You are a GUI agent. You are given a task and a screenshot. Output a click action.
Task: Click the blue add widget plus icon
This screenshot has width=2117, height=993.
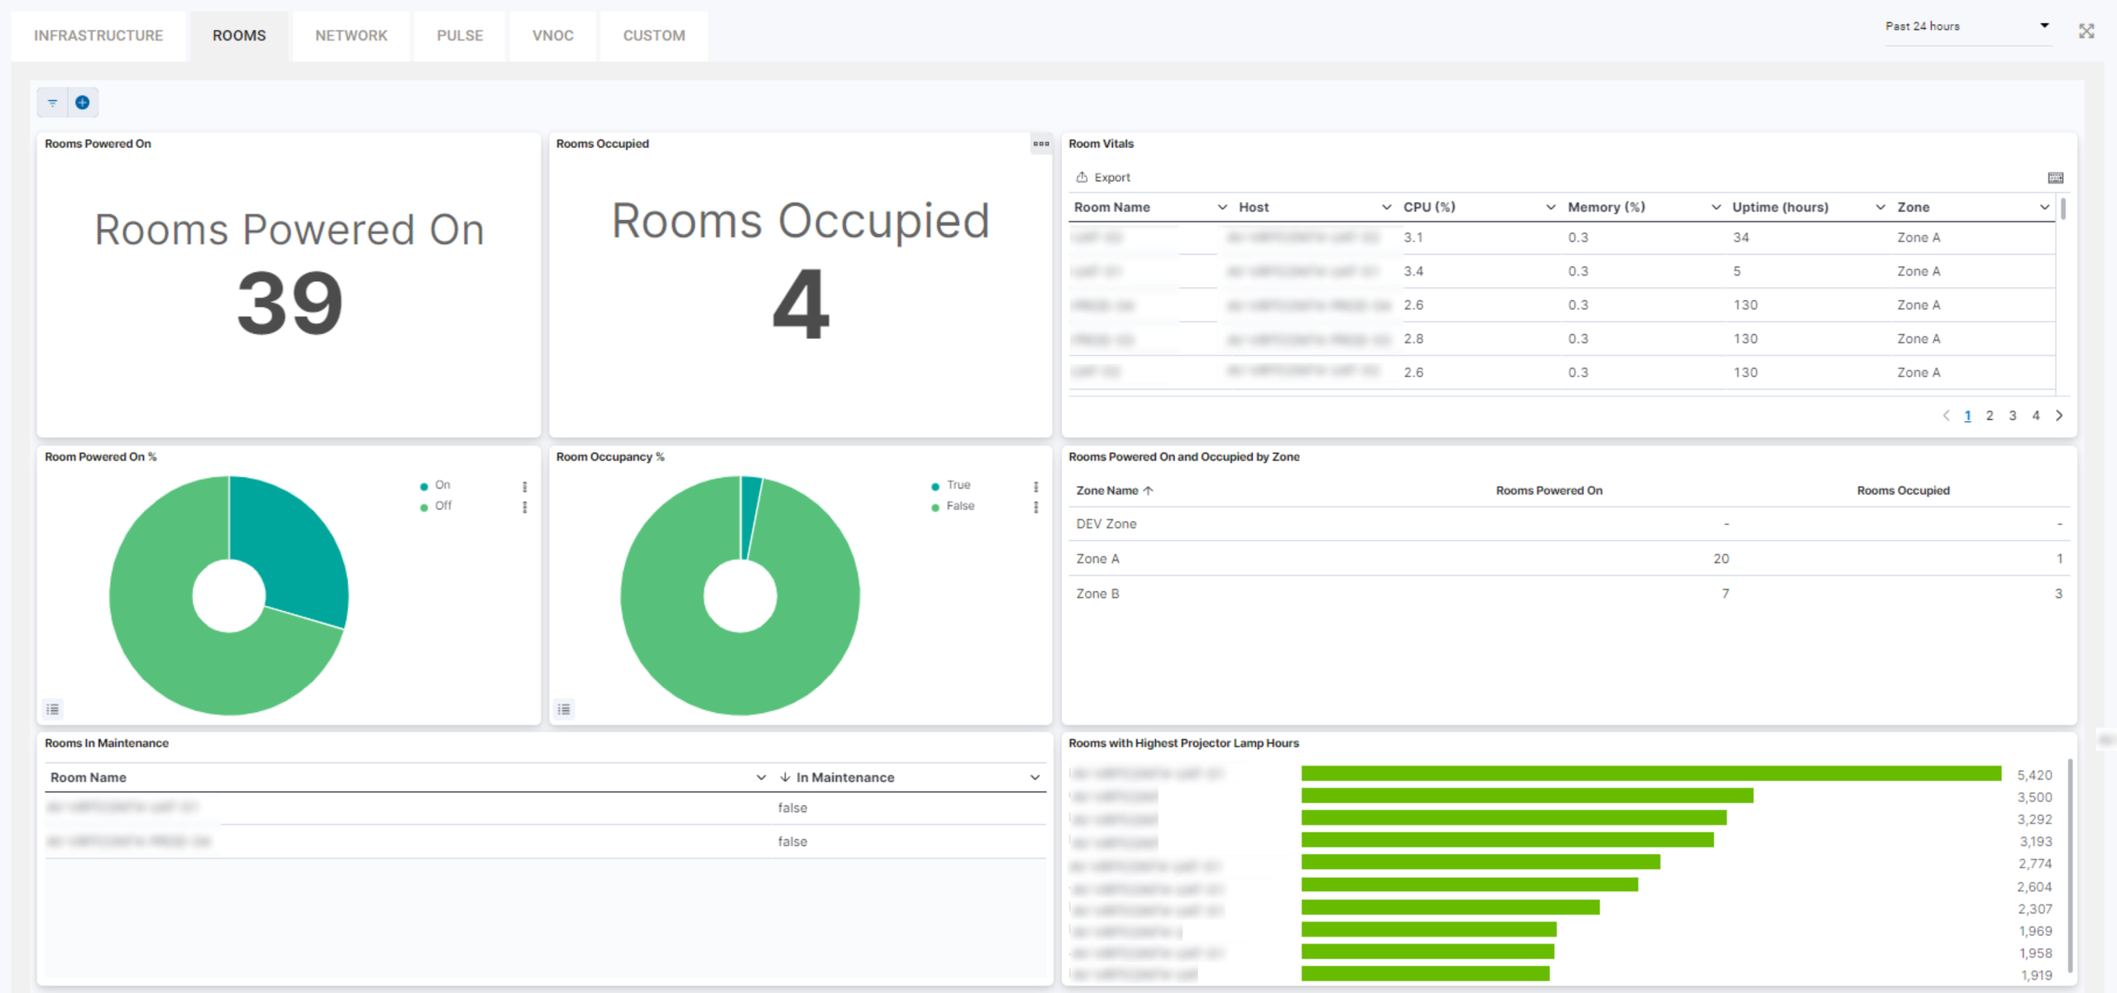pyautogui.click(x=82, y=103)
